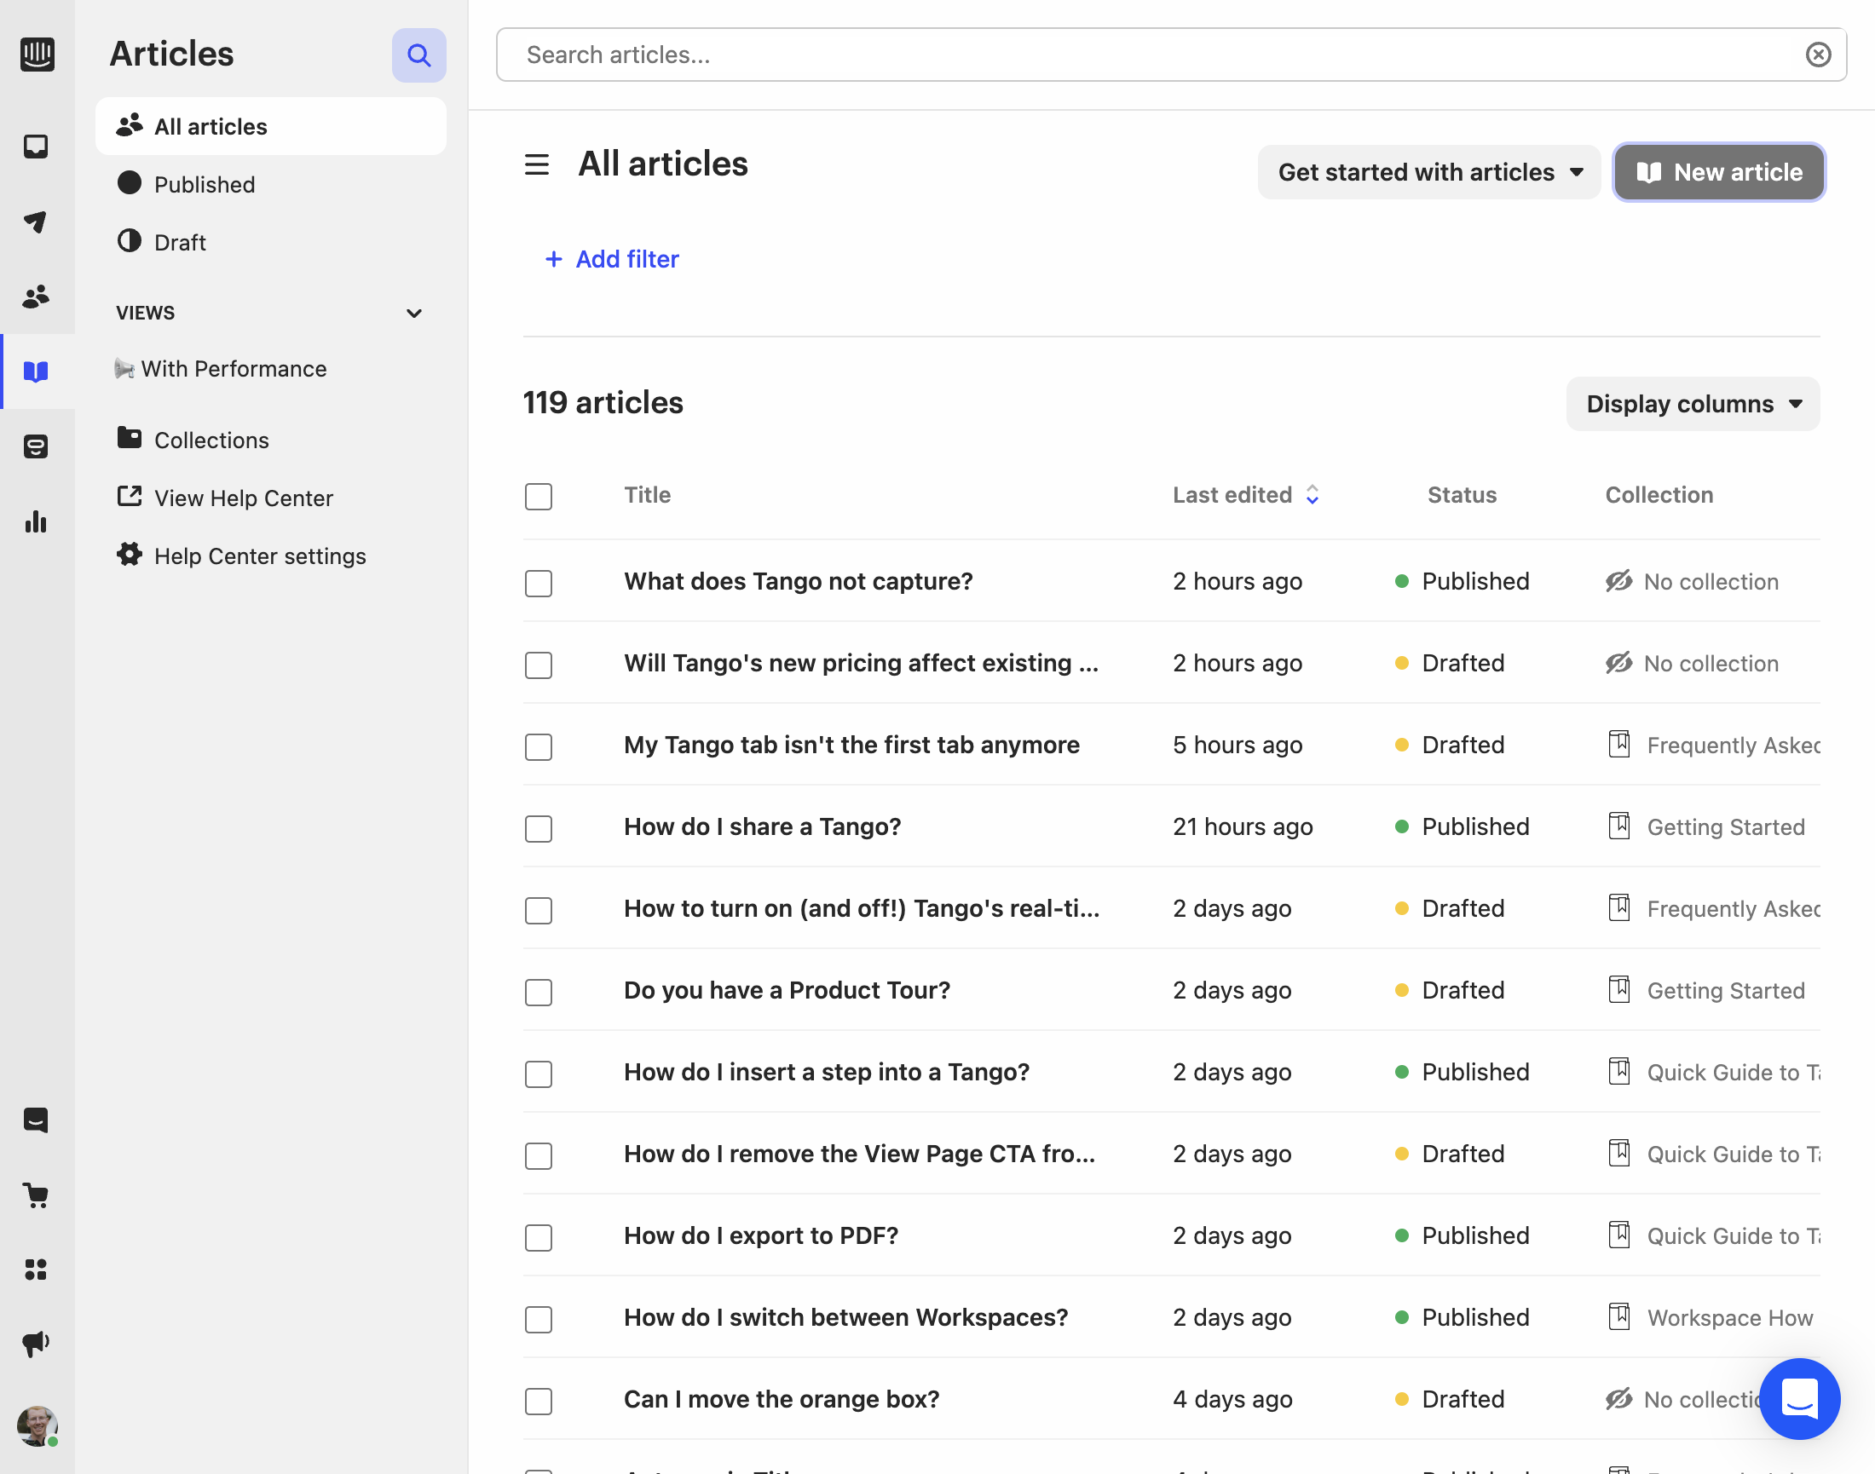Open the shopping cart icon
This screenshot has width=1875, height=1474.
coord(36,1195)
